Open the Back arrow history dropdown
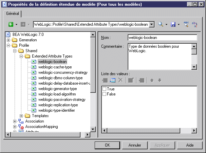 click(x=16, y=24)
